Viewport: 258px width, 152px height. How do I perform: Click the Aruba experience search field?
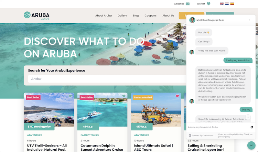pos(107,79)
